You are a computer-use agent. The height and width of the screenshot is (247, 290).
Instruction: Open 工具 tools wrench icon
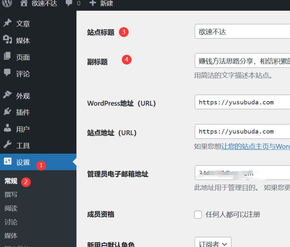pyautogui.click(x=8, y=145)
